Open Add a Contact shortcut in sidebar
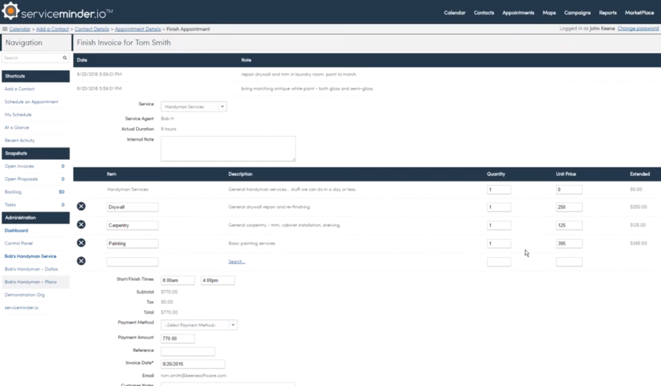 pos(19,89)
